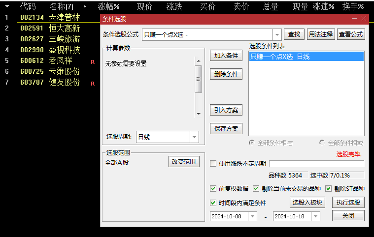
Task: Click stock code 600612
Action: pyautogui.click(x=32, y=60)
